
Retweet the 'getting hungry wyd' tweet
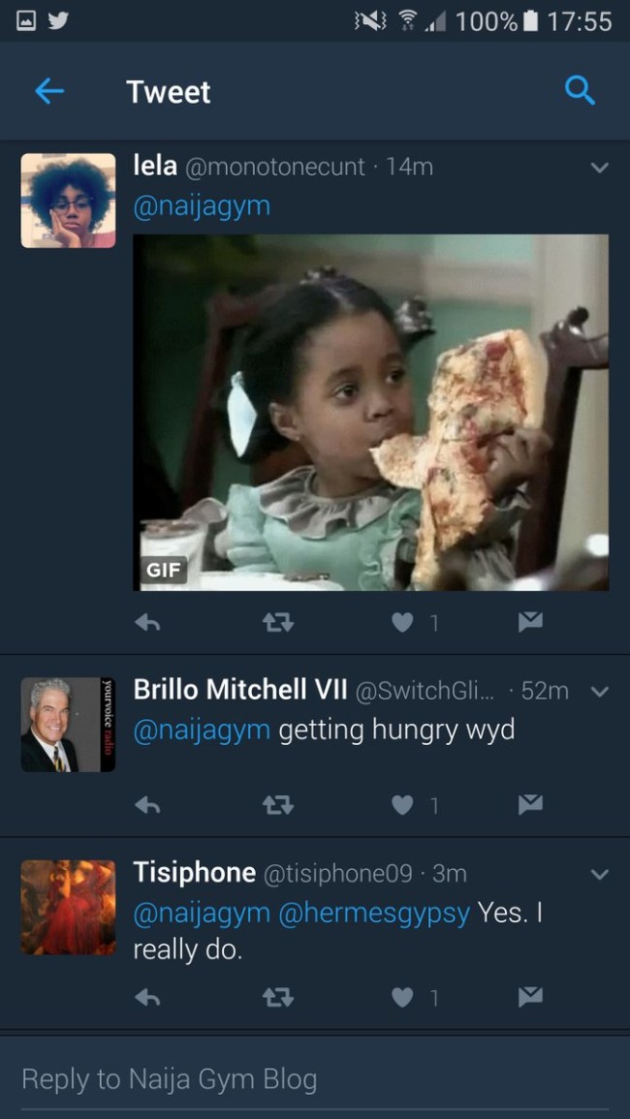click(278, 805)
